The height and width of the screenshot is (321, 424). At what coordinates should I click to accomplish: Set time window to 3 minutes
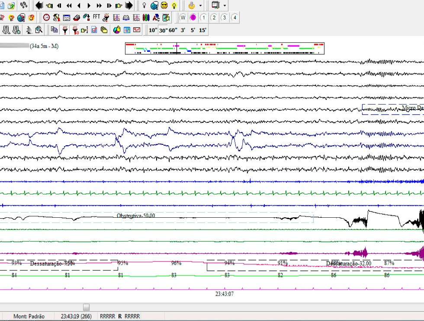click(x=183, y=30)
